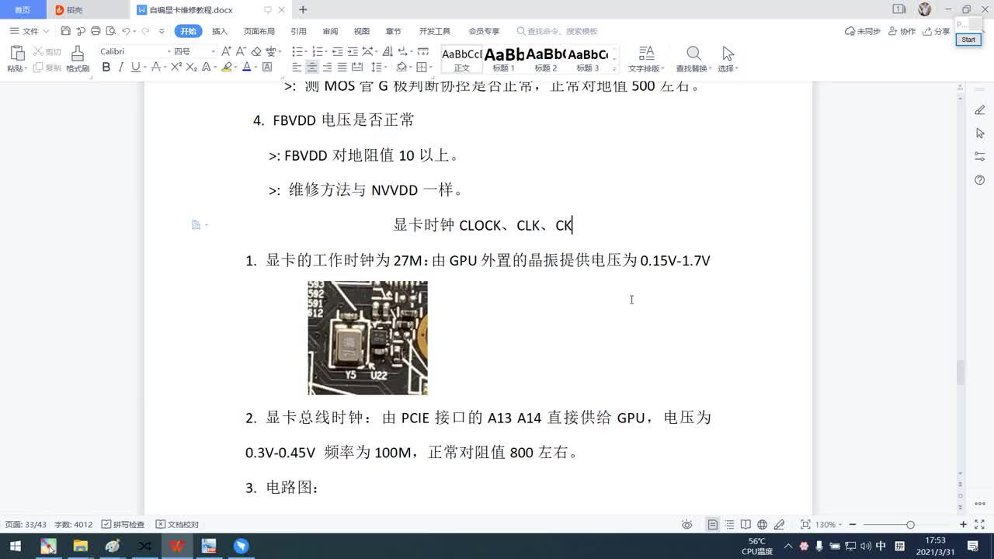Open the 页面布局 Page Layout tab
The image size is (994, 559).
[259, 31]
